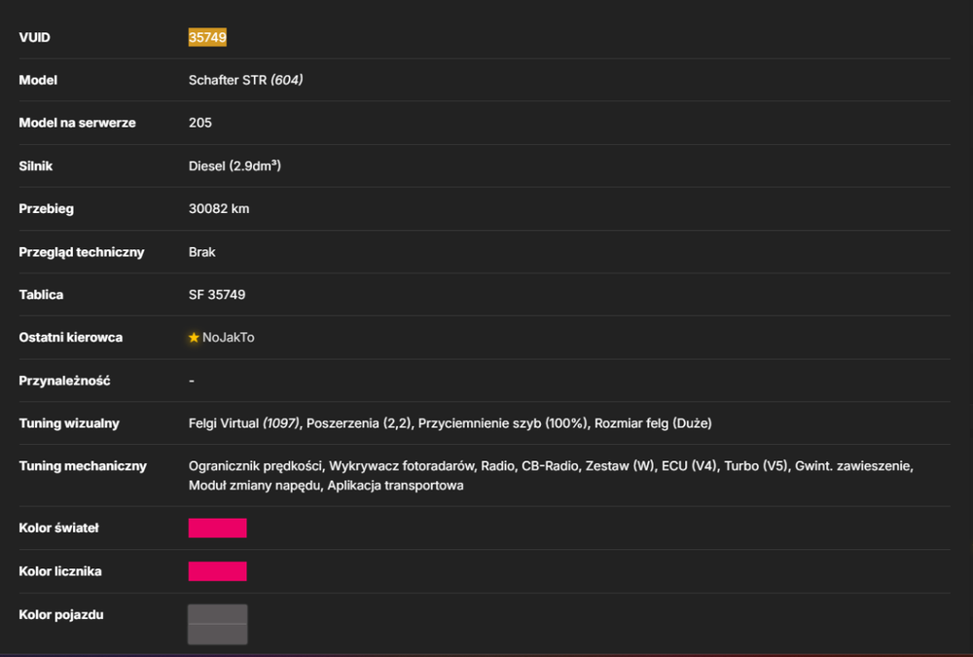This screenshot has height=657, width=973.
Task: Click the VUID row label
Action: [x=35, y=37]
